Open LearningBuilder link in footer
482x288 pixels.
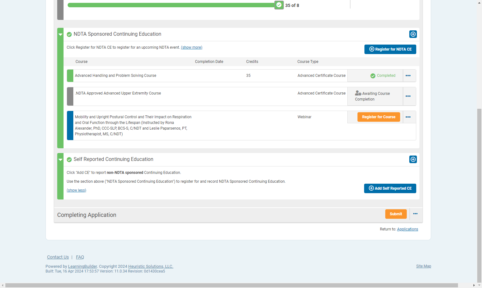click(82, 267)
